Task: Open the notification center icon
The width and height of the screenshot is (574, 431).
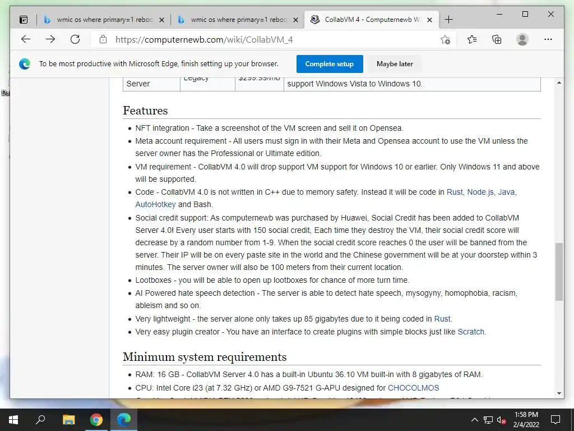Action: coord(556,420)
